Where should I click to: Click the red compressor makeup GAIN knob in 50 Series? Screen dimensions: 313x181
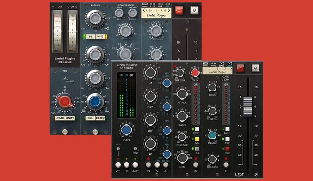pyautogui.click(x=195, y=73)
